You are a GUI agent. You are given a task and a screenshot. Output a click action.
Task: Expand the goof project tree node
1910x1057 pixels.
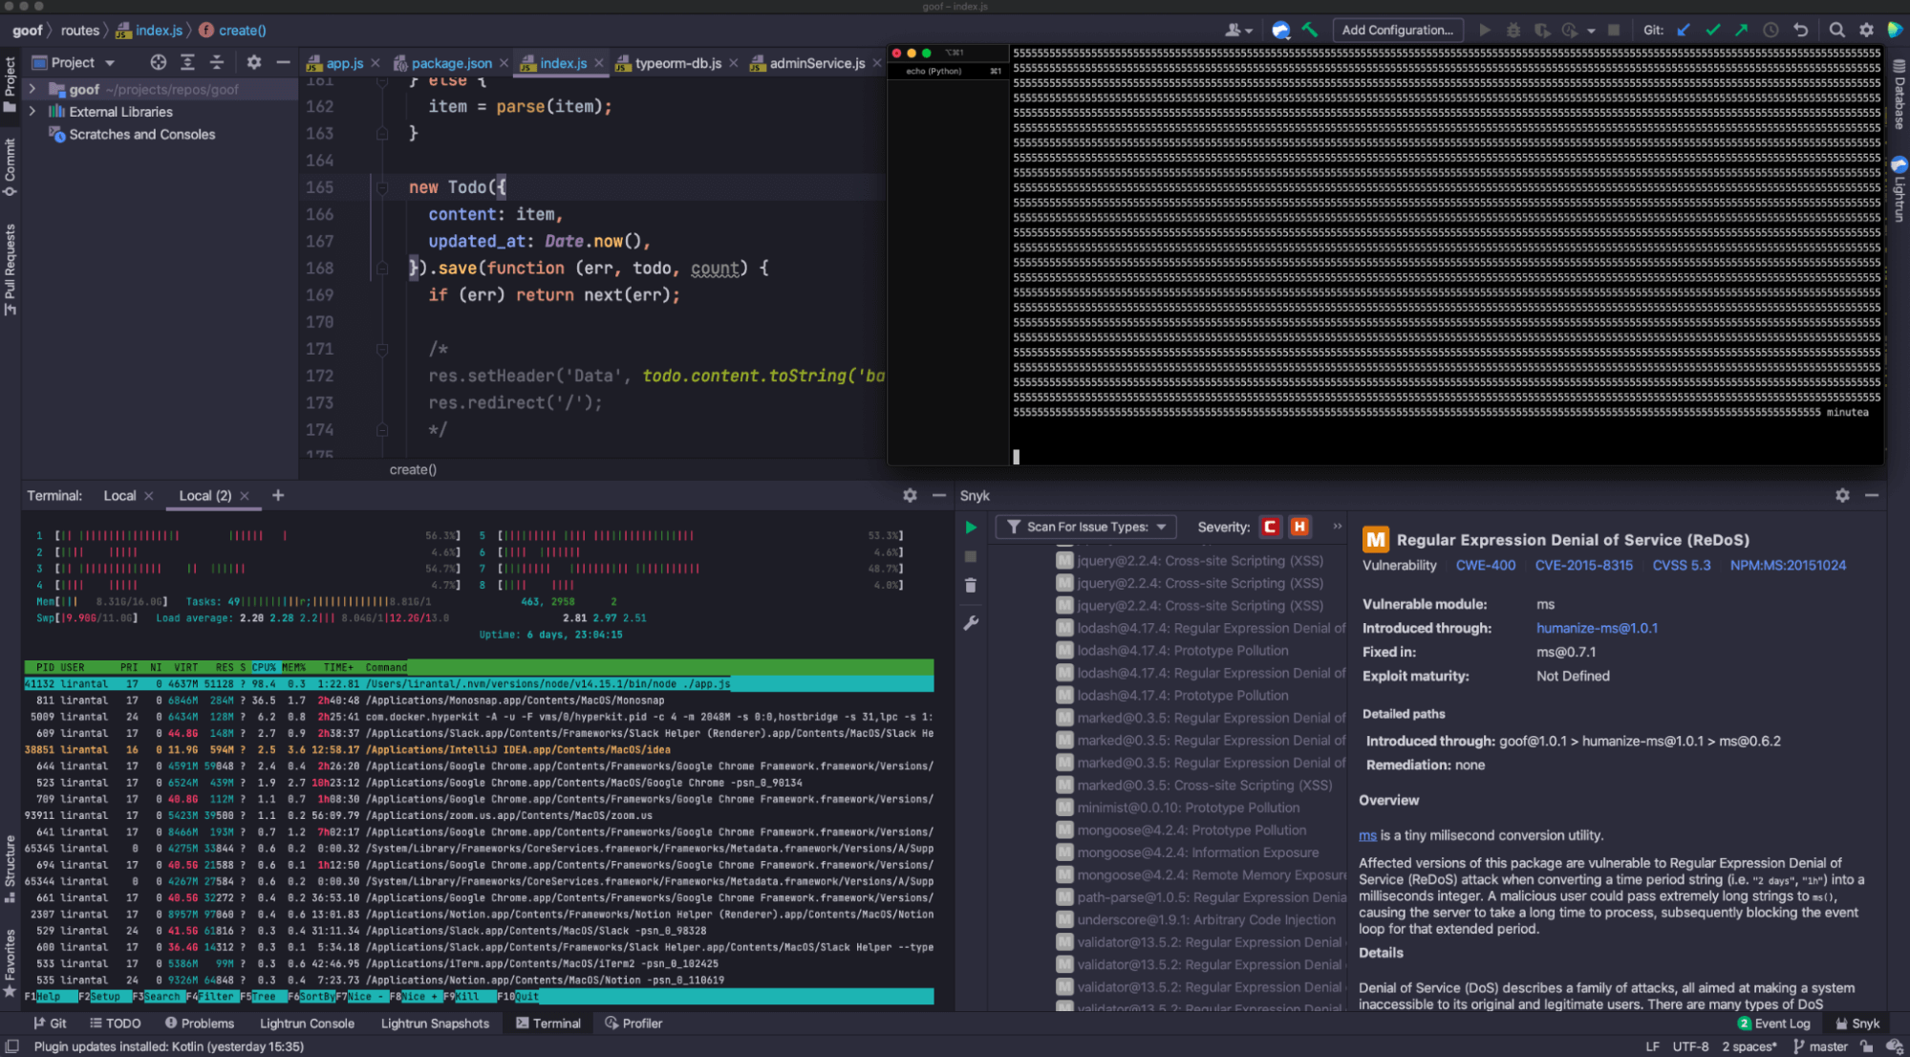coord(32,89)
